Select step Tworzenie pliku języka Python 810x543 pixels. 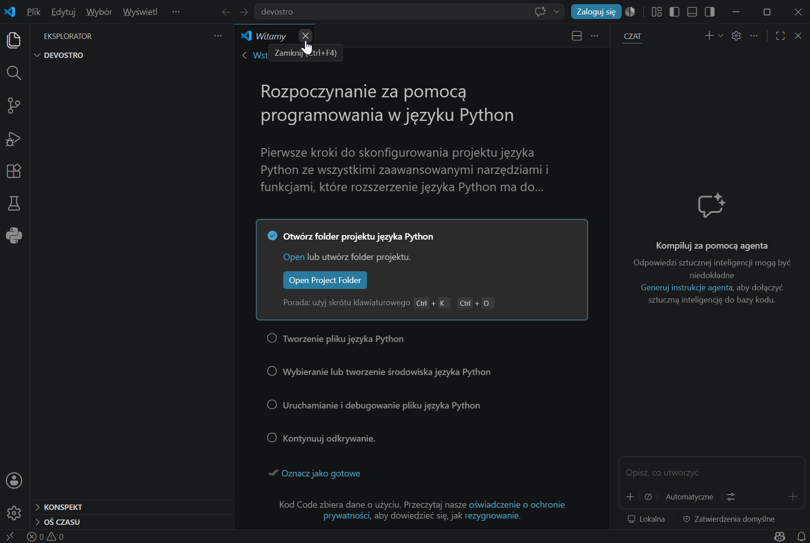click(x=343, y=339)
